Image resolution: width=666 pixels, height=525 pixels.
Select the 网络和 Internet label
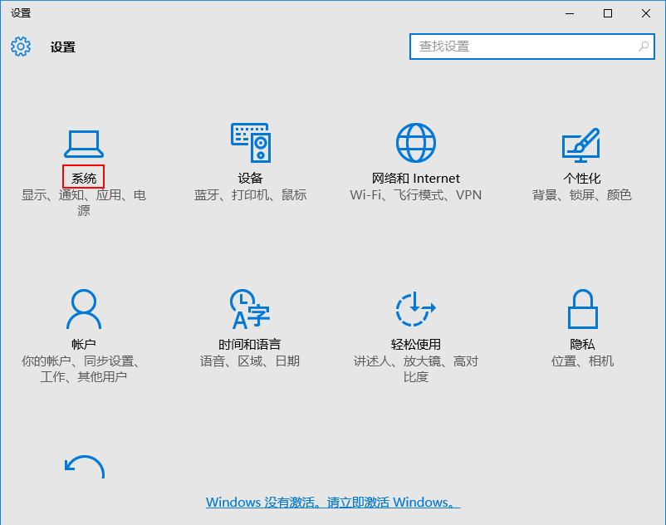pos(416,178)
